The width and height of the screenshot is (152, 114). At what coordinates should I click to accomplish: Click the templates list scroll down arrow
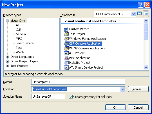click(146, 67)
